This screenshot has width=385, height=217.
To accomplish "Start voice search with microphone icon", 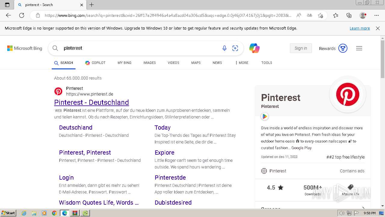I will [x=224, y=48].
